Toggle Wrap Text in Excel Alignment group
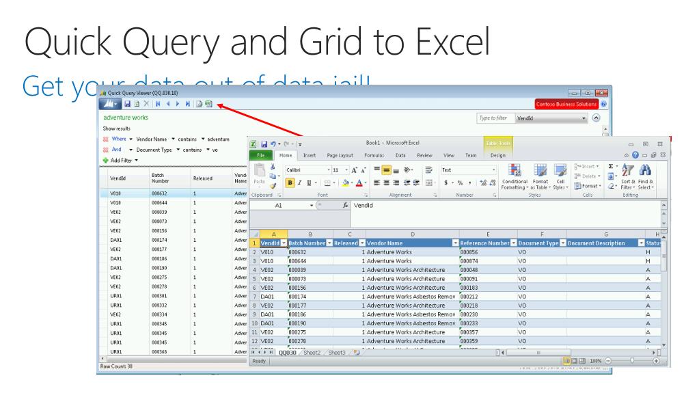 pyautogui.click(x=429, y=170)
